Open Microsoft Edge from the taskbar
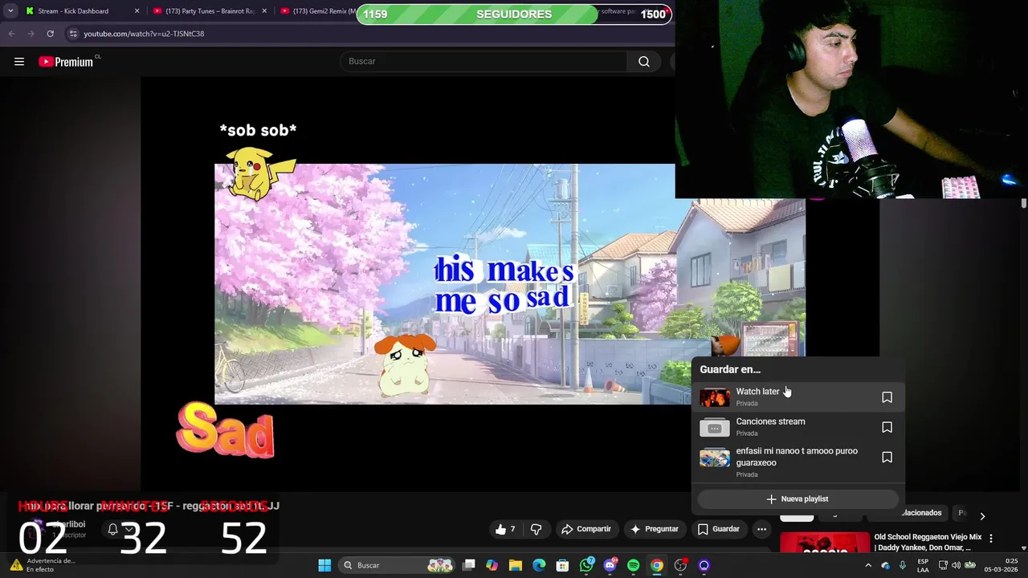The image size is (1028, 578). (x=539, y=565)
